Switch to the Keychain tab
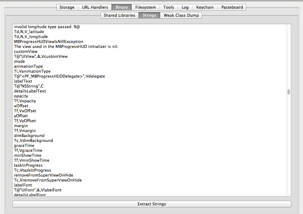The height and width of the screenshot is (214, 303). coord(205,7)
